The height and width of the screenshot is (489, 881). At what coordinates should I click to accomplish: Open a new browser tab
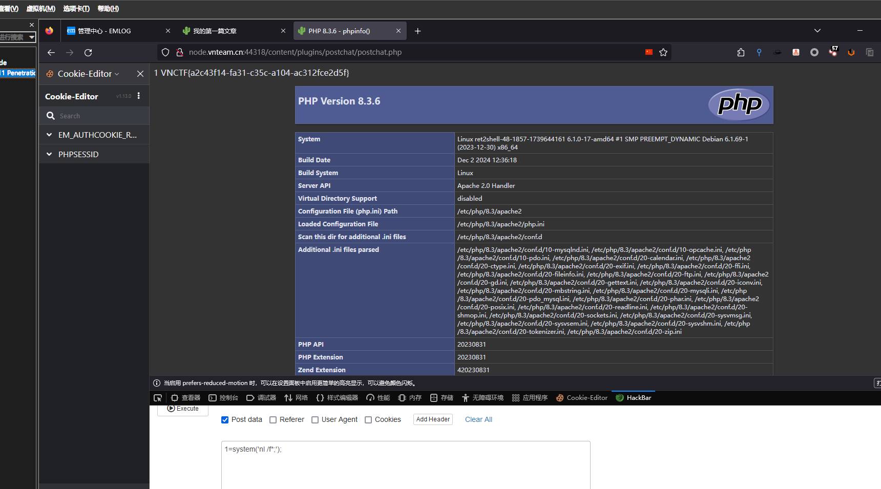[x=417, y=31]
